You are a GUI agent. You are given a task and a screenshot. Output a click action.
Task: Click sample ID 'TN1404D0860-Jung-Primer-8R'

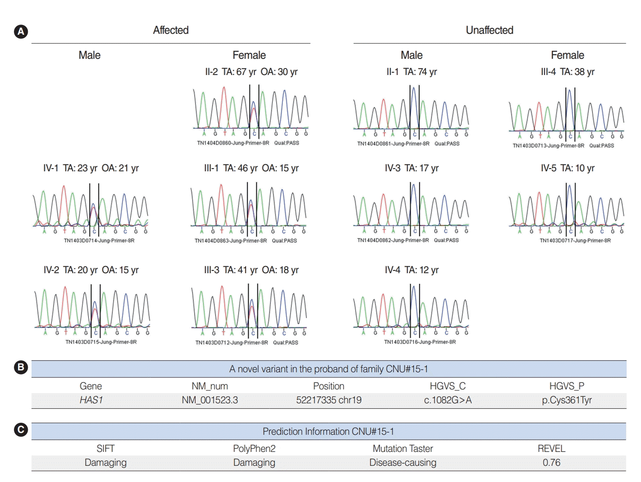[x=233, y=143]
